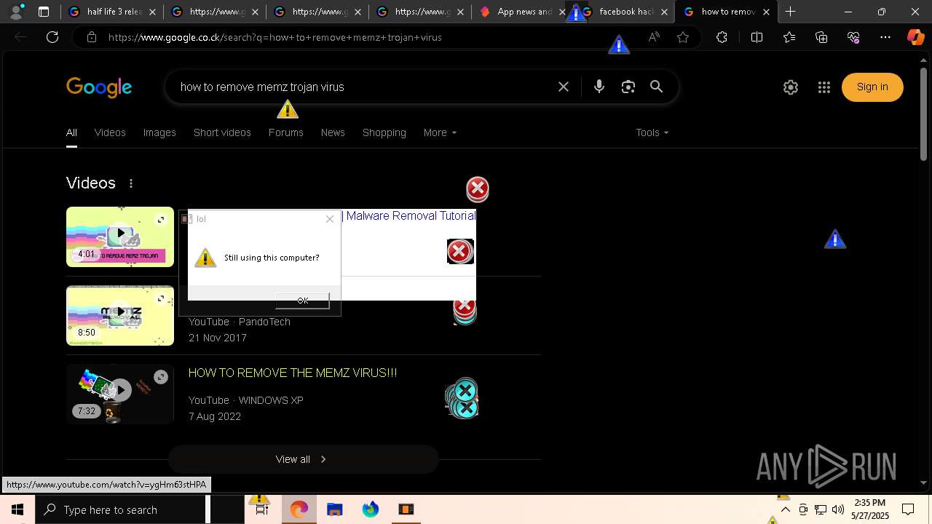Clear the search query text
Screen dimensions: 932x524
564,87
